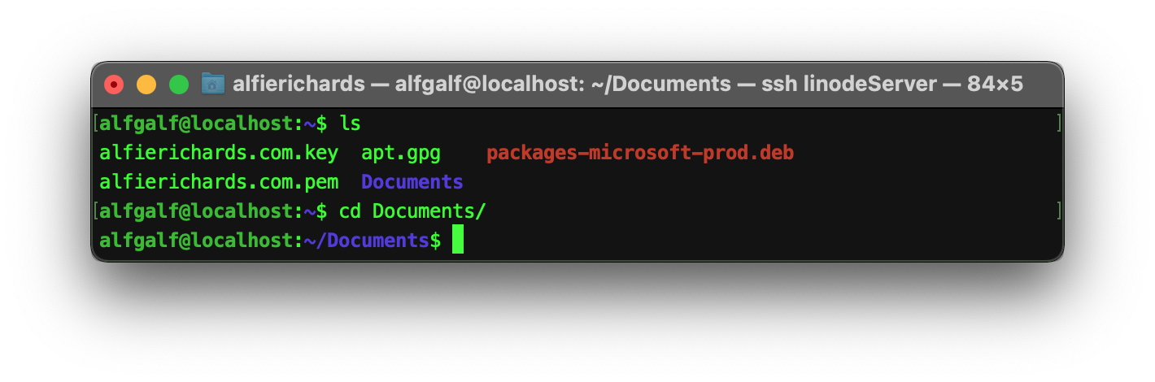Click the right bracket mark on cd line
The width and height of the screenshot is (1155, 382).
(x=1058, y=211)
